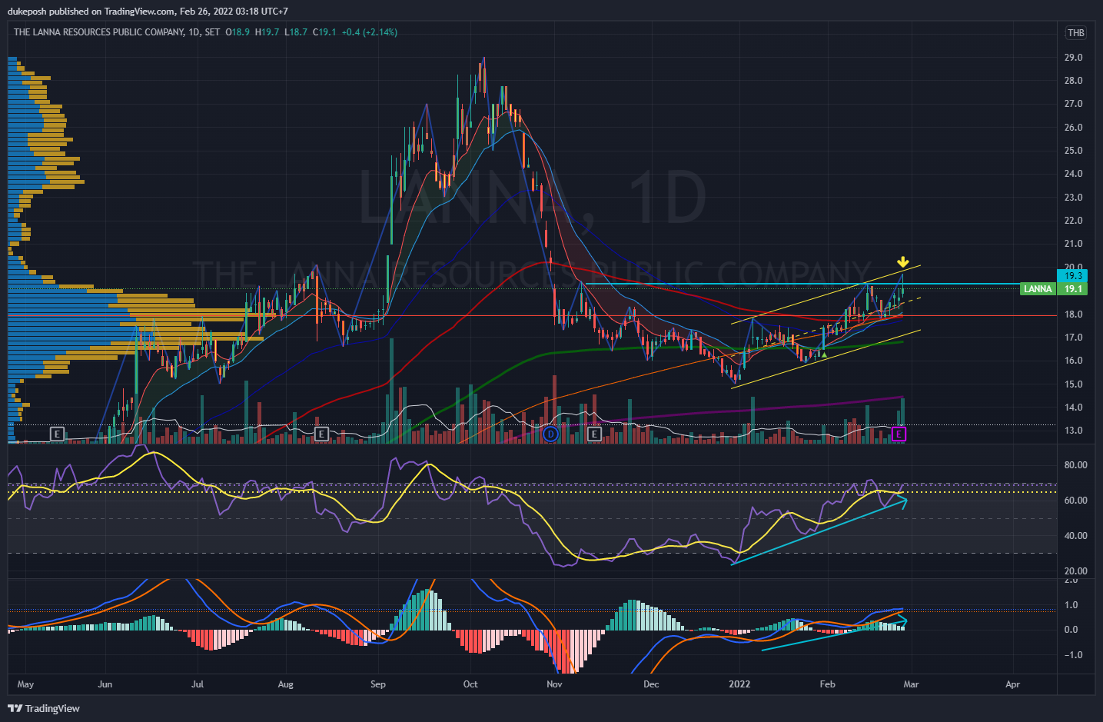Select the blue dividend D marker
Screen dimensions: 1103x722
click(550, 434)
